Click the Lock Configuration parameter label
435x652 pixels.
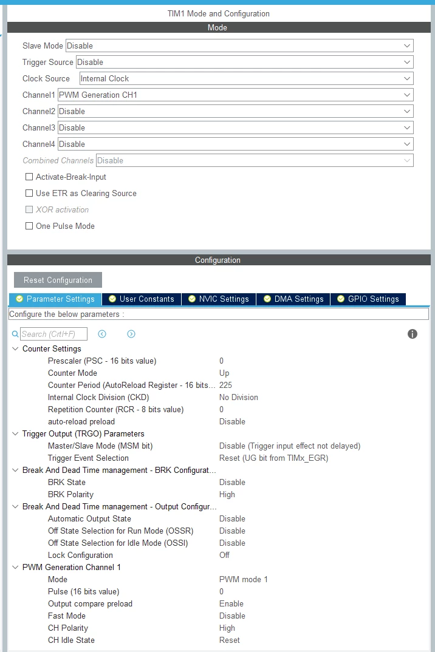(80, 555)
